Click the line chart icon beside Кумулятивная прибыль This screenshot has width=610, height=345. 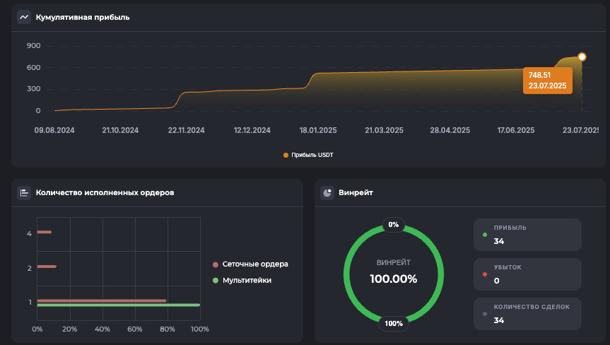[24, 17]
